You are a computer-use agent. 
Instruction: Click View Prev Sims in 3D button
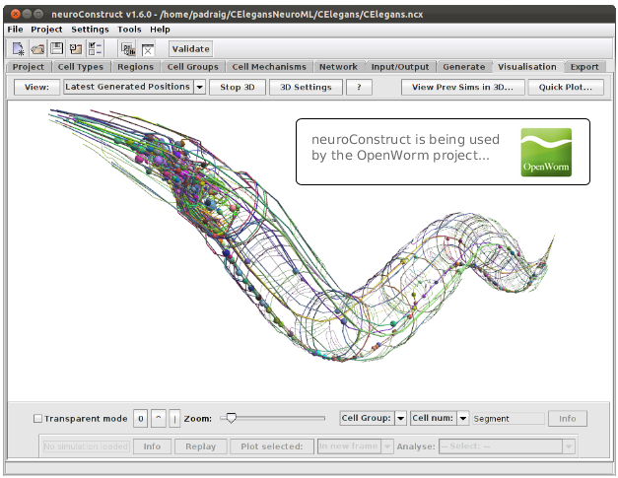(x=462, y=87)
